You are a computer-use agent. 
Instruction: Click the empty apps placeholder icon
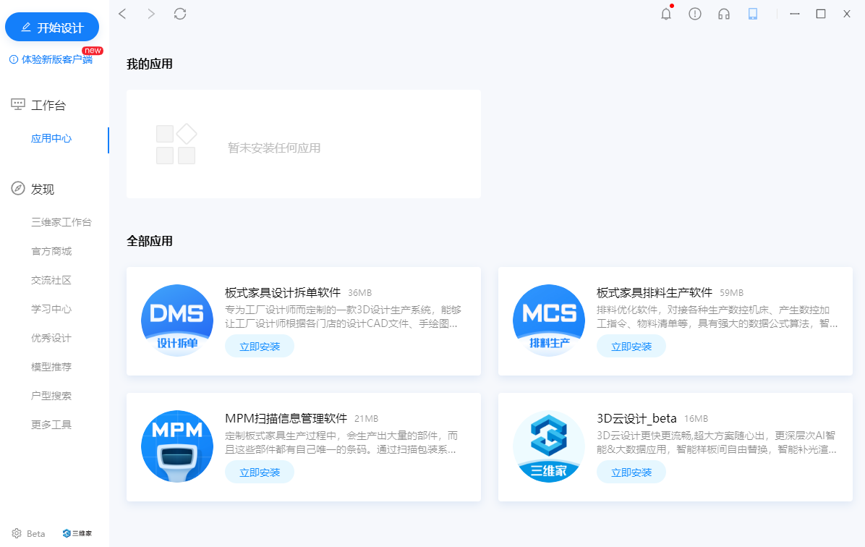[x=176, y=143]
